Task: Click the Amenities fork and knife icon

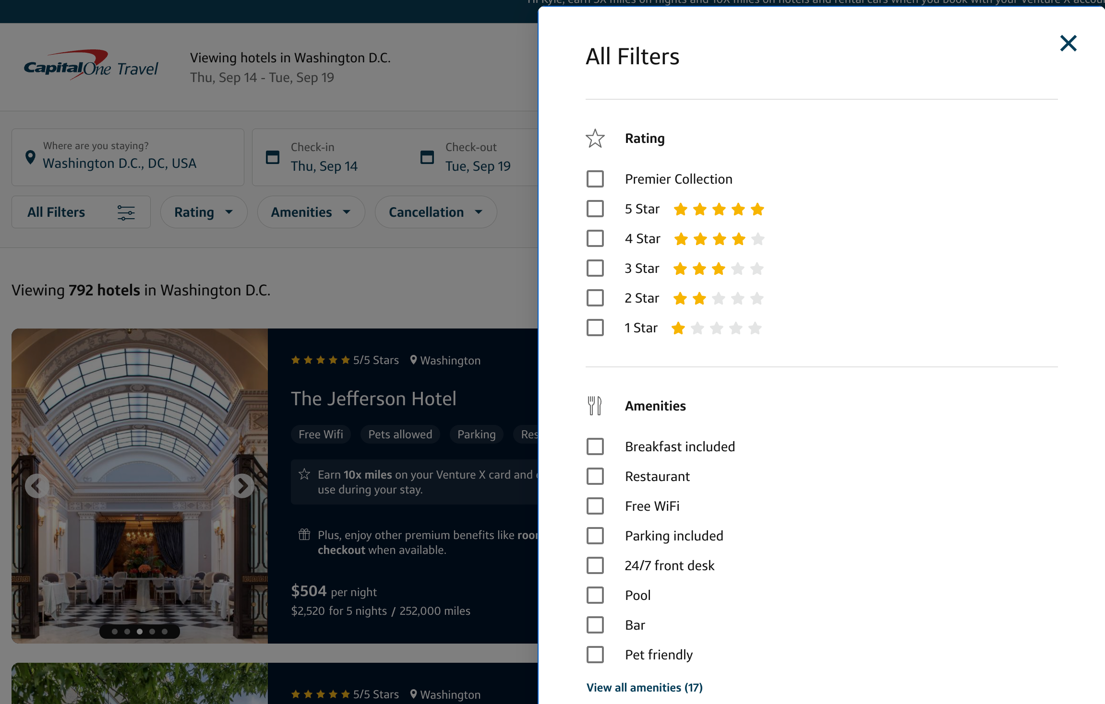Action: pos(595,405)
